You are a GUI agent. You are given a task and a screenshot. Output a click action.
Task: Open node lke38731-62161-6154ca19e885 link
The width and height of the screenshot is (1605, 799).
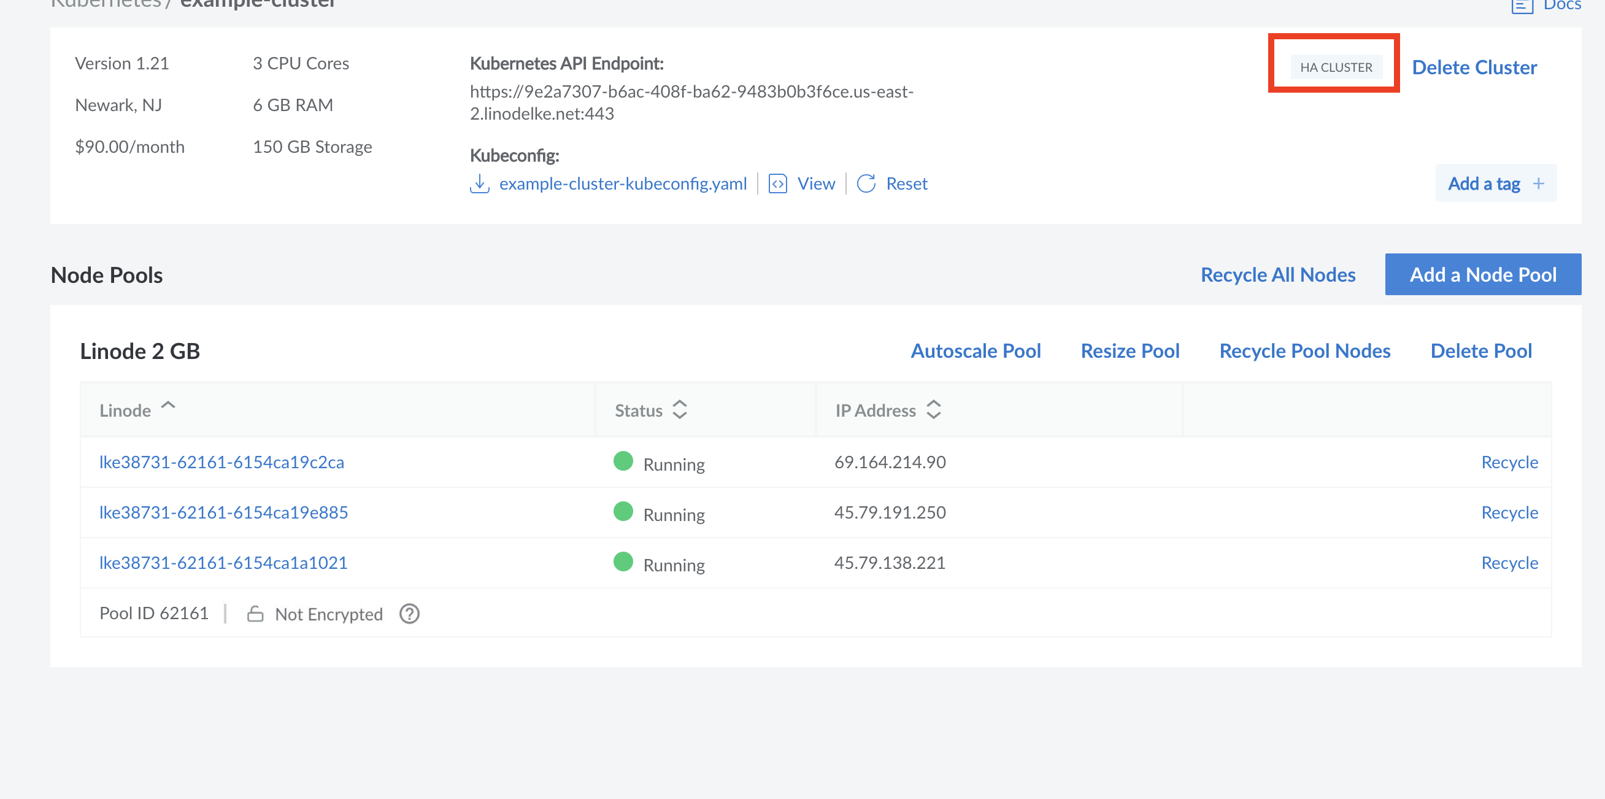click(x=224, y=512)
